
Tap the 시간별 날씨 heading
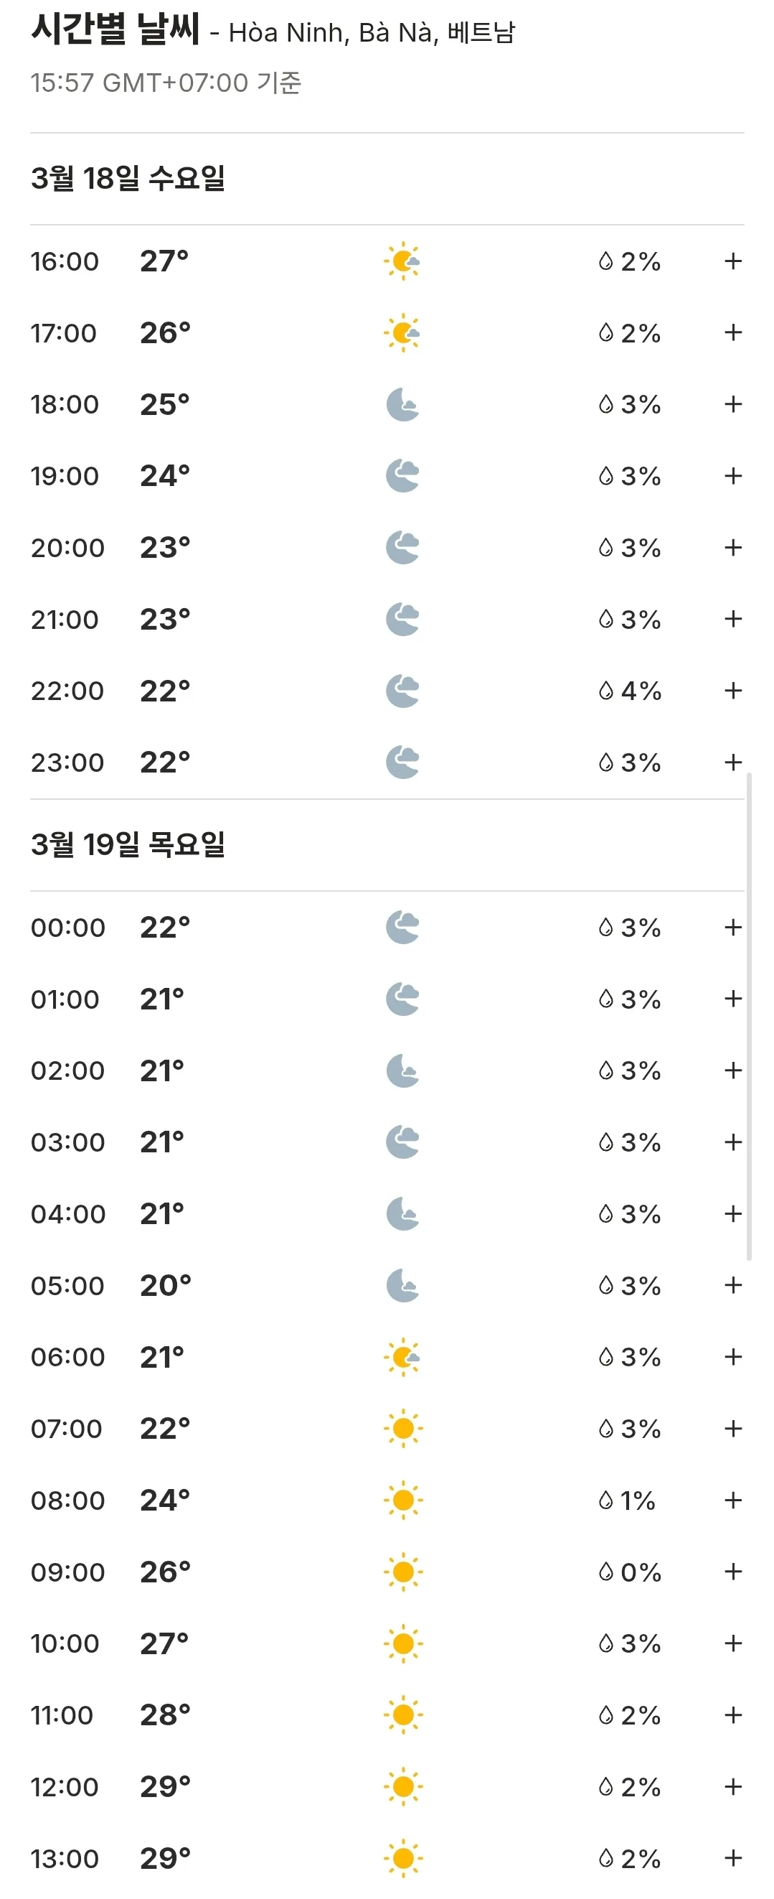(115, 29)
